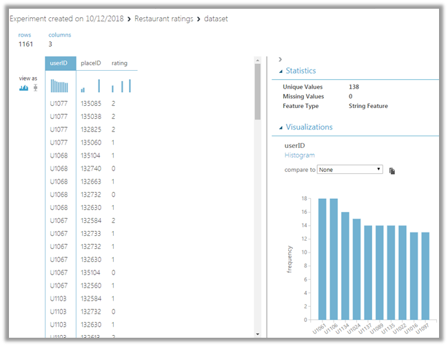Select the placeID column header

tap(91, 63)
